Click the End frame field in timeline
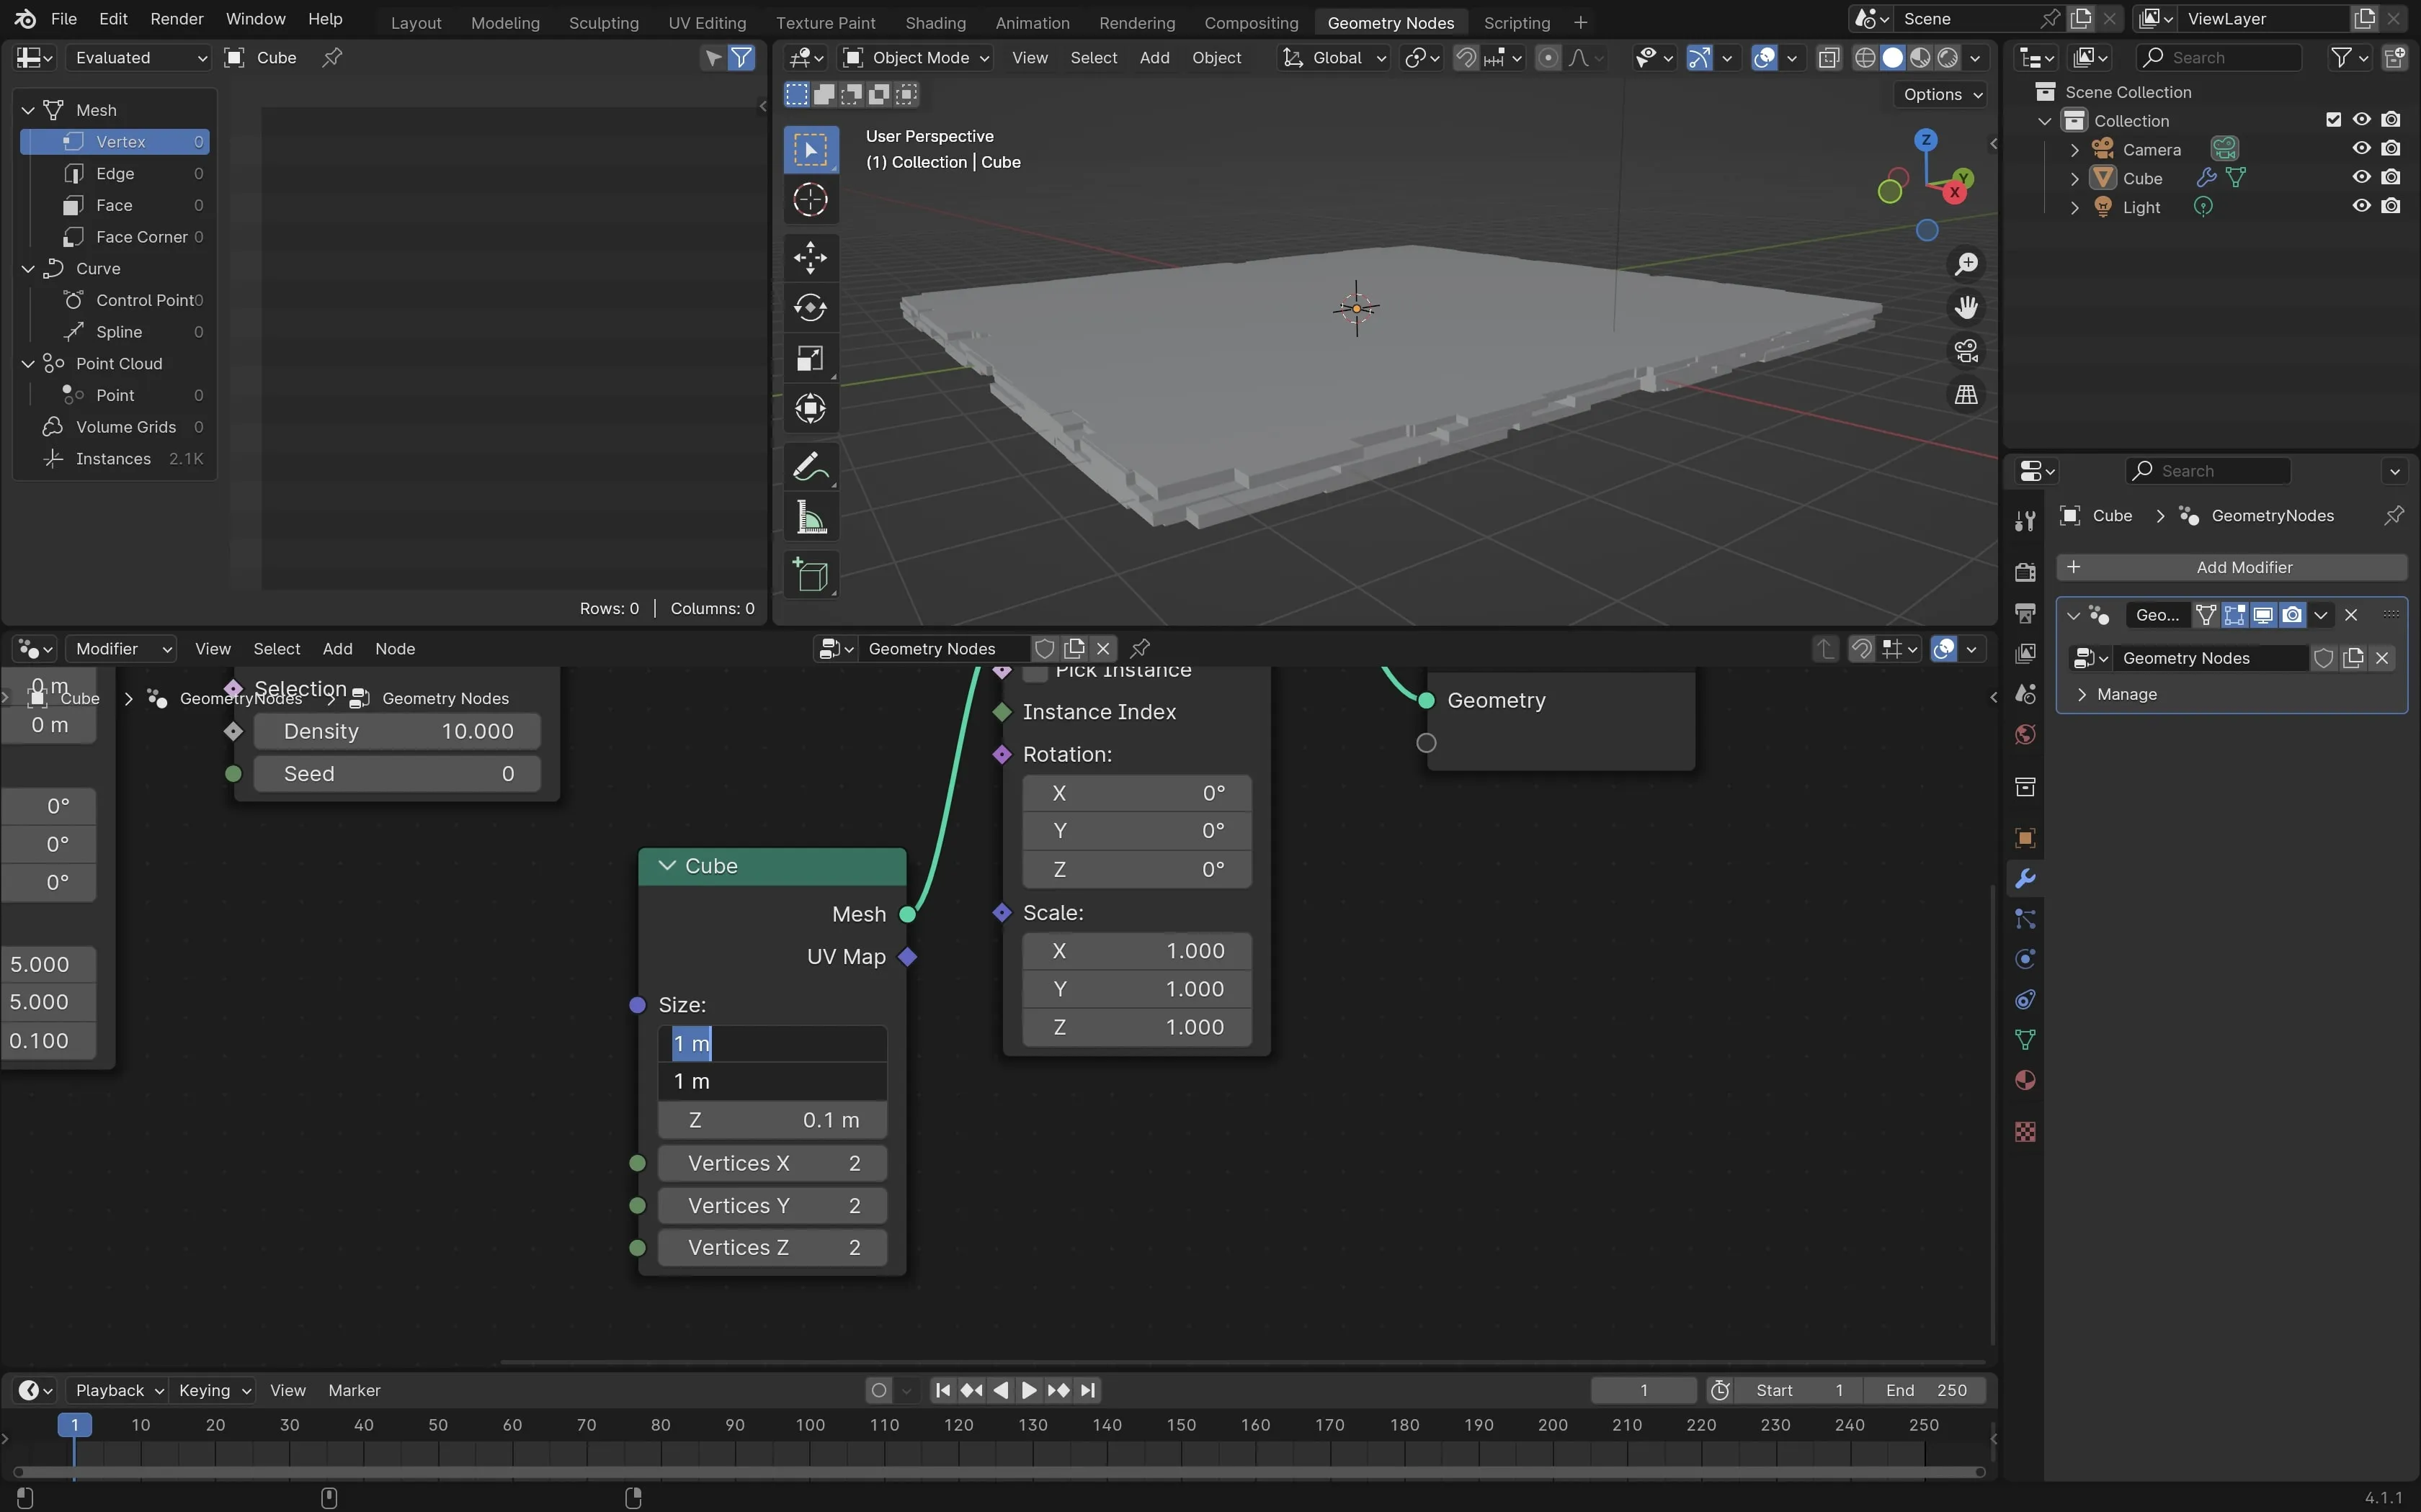The height and width of the screenshot is (1512, 2421). pos(1925,1390)
